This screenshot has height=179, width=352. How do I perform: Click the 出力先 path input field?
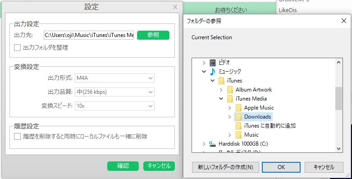(x=89, y=35)
